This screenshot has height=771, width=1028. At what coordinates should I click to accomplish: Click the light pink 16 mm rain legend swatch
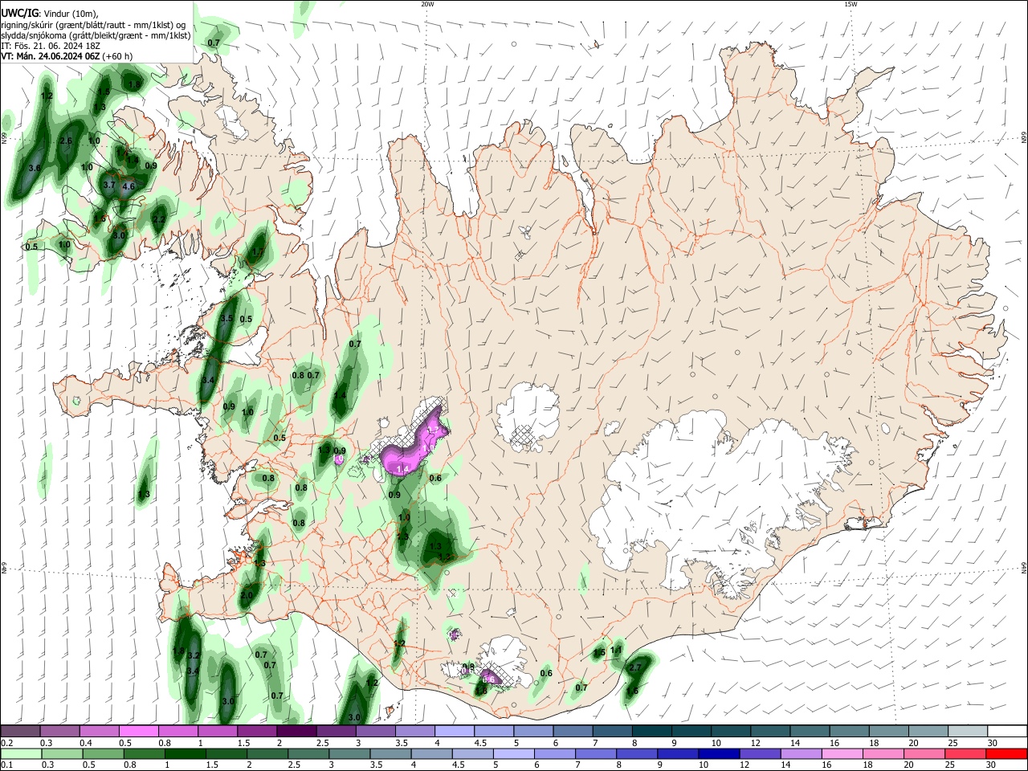coord(842,754)
